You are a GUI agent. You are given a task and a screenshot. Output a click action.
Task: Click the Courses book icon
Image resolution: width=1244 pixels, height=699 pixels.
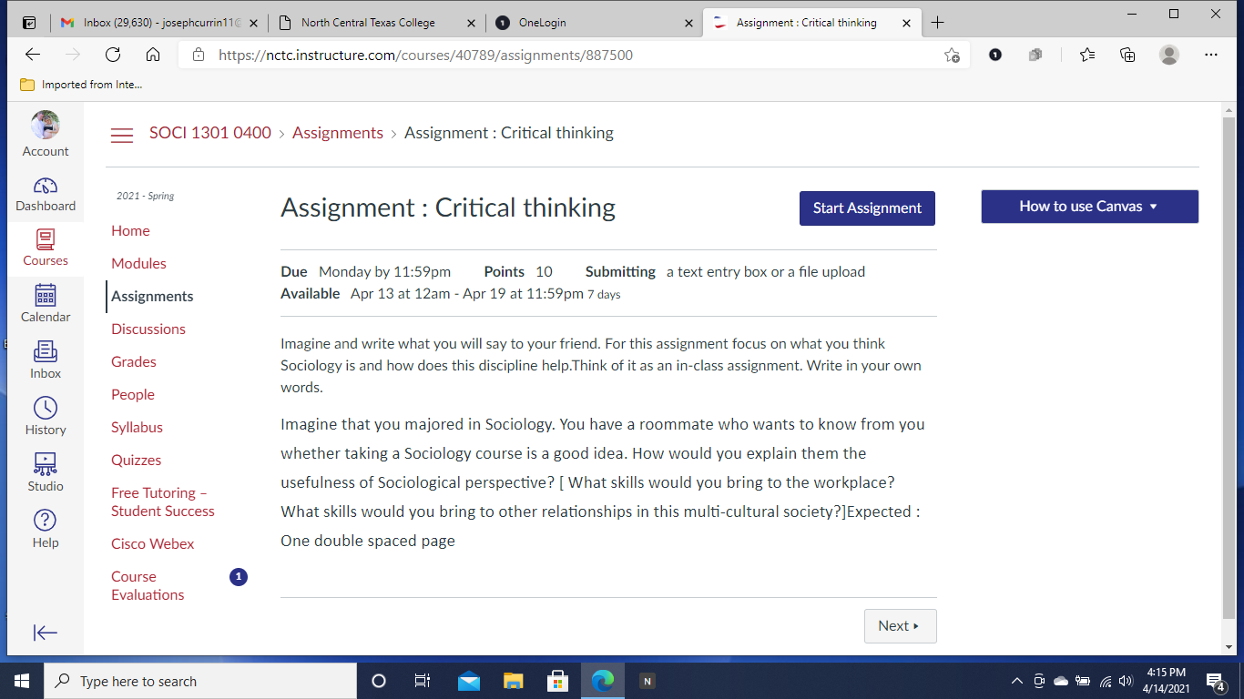pyautogui.click(x=46, y=240)
